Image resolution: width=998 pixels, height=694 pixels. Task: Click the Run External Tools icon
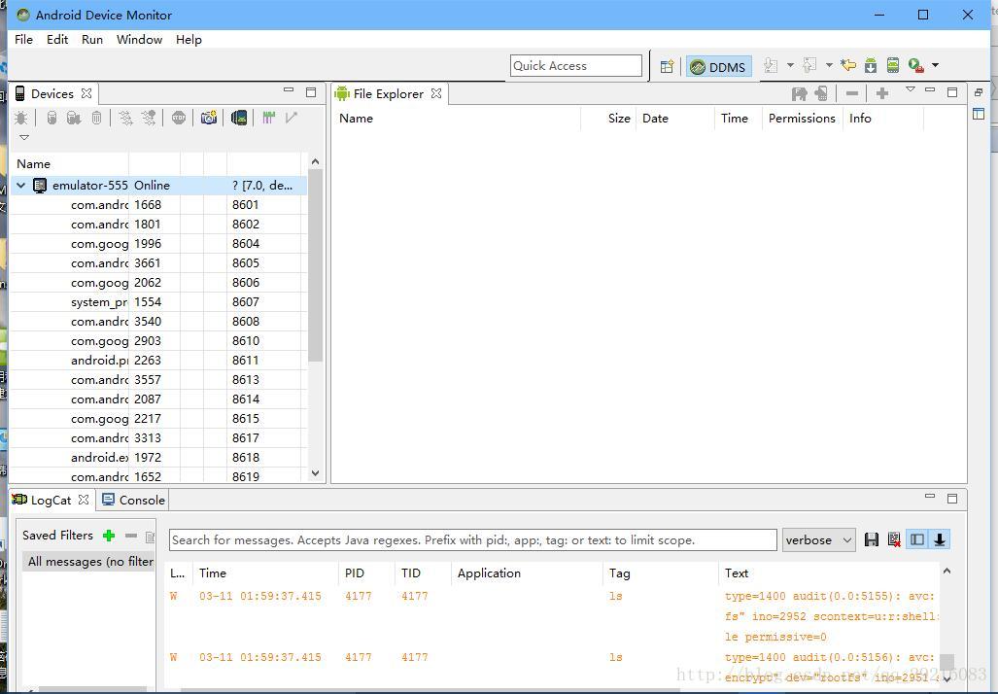pos(916,65)
